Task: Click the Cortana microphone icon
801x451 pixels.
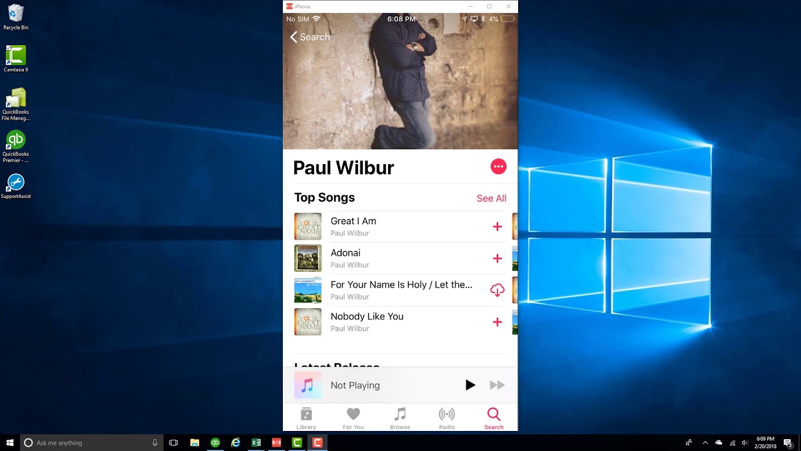Action: coord(155,442)
